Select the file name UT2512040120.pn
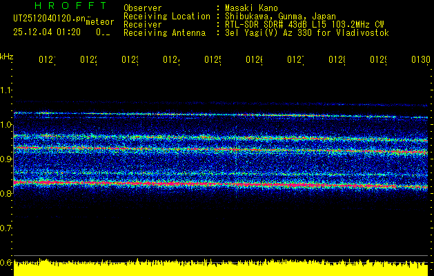 [x=50, y=19]
